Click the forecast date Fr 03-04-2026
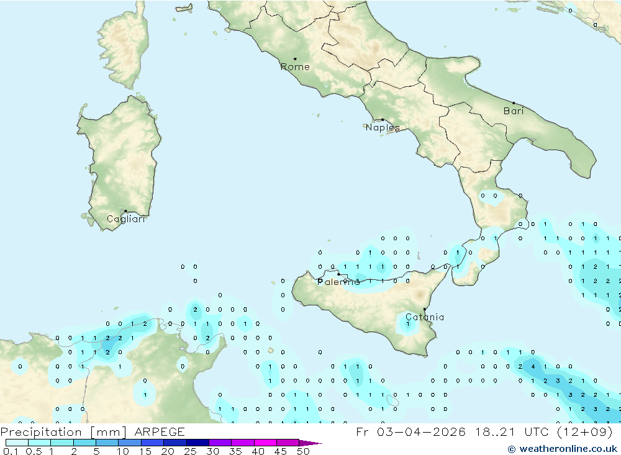 pos(410,432)
